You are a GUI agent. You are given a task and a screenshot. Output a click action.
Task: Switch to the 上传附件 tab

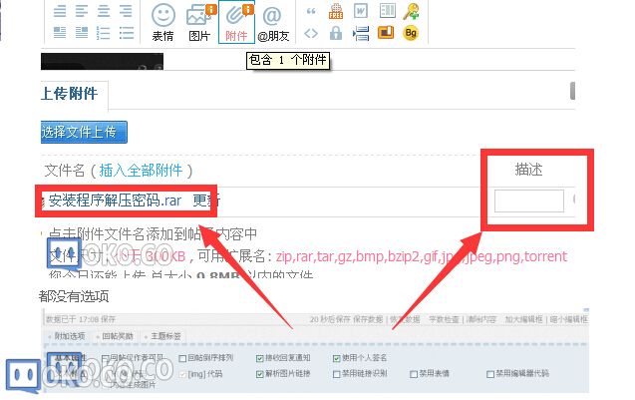pyautogui.click(x=69, y=94)
